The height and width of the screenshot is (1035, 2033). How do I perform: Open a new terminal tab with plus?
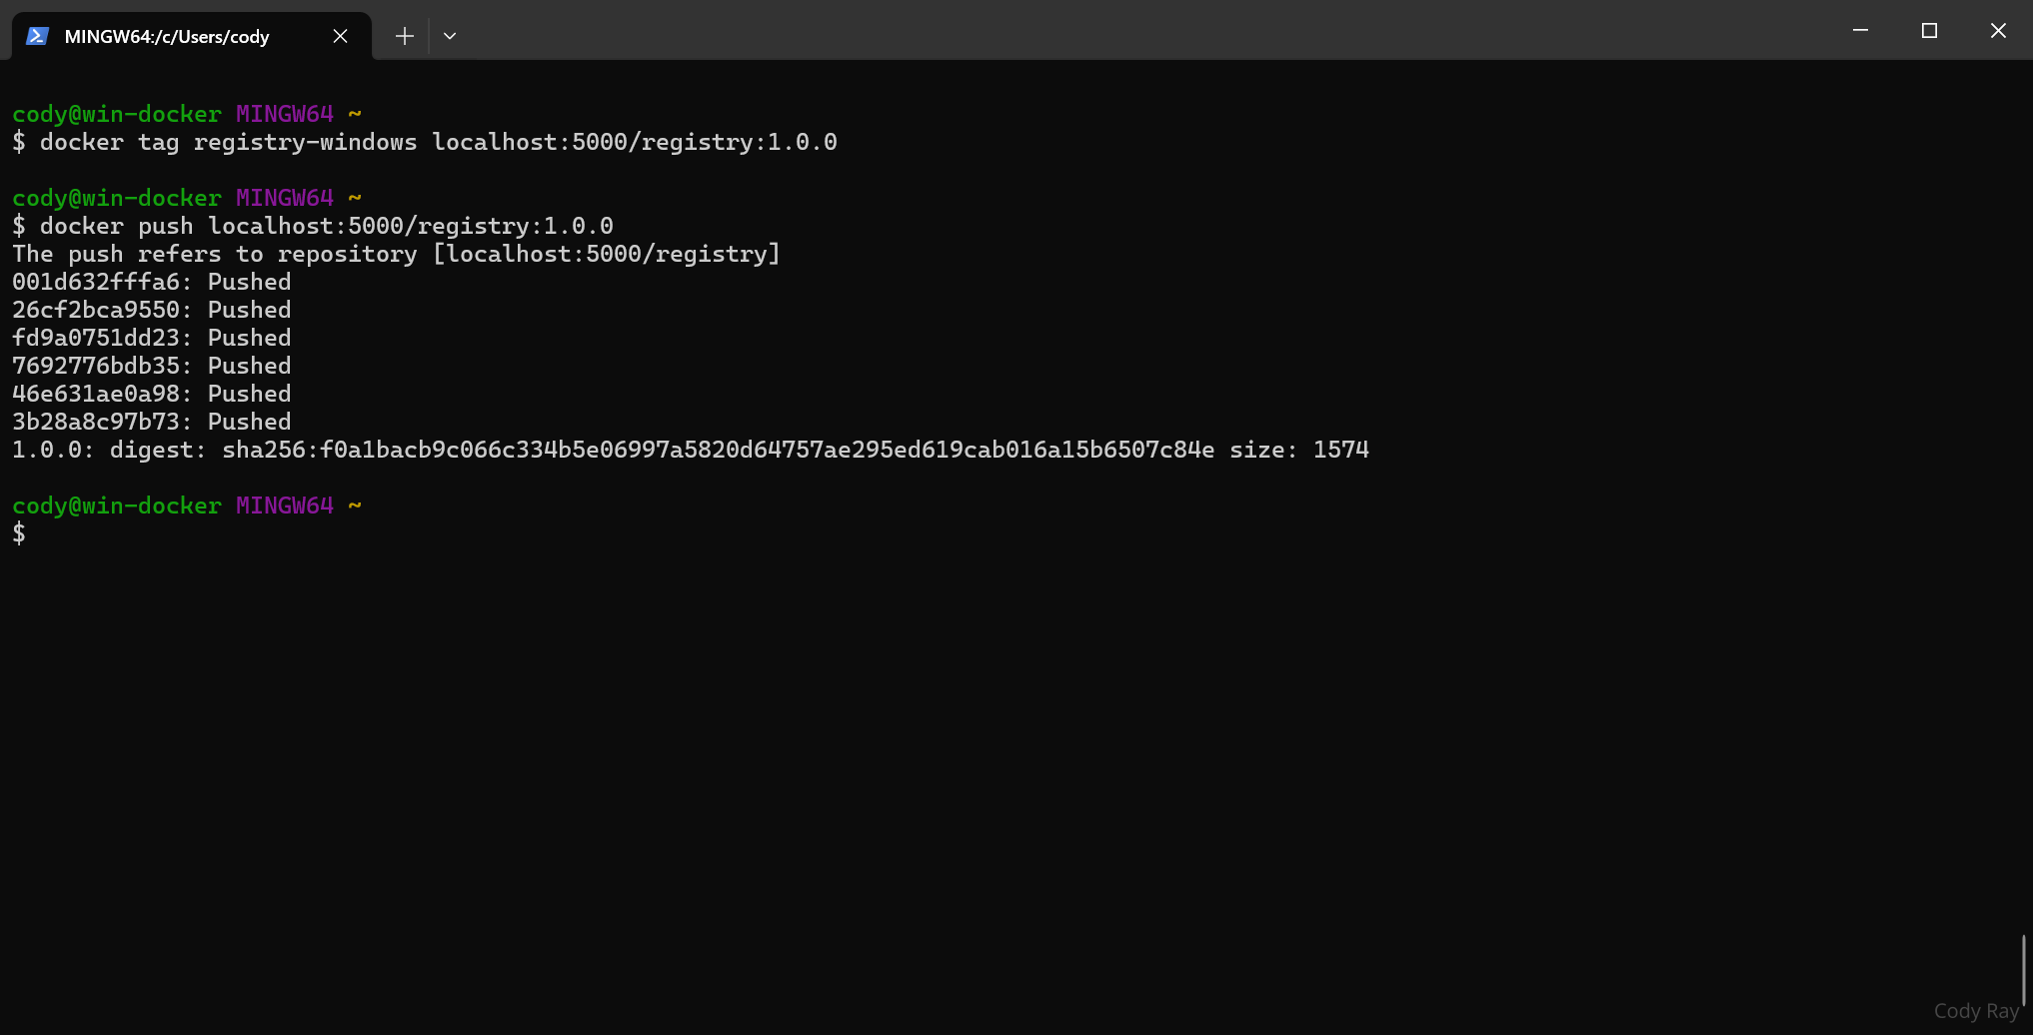coord(404,36)
